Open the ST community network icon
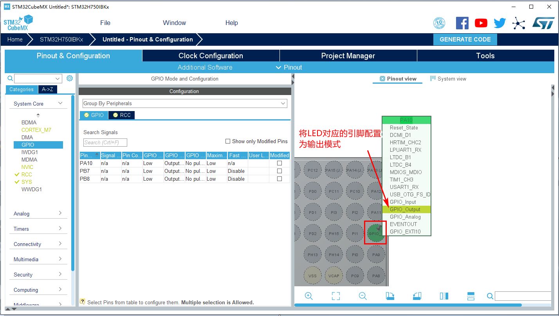 [519, 23]
